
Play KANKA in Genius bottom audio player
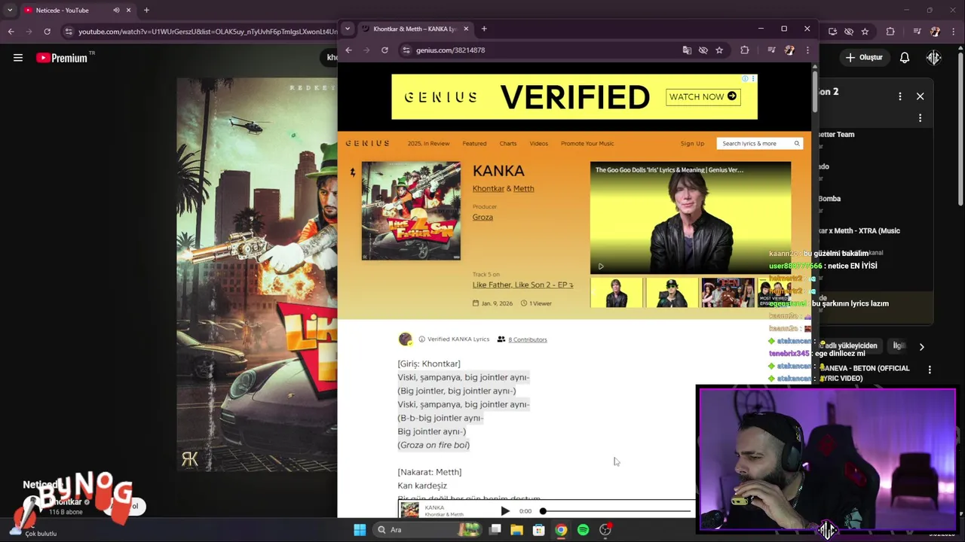click(505, 511)
